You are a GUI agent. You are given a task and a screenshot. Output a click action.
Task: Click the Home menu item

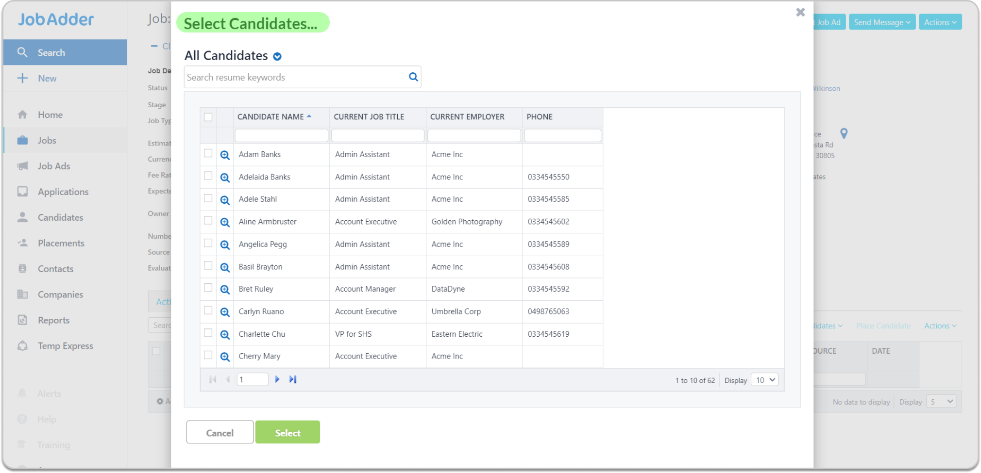[50, 114]
